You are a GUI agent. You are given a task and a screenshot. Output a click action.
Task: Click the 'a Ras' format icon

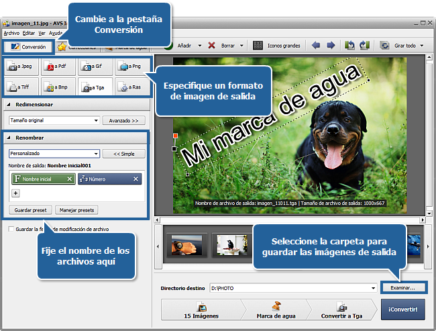tap(131, 87)
